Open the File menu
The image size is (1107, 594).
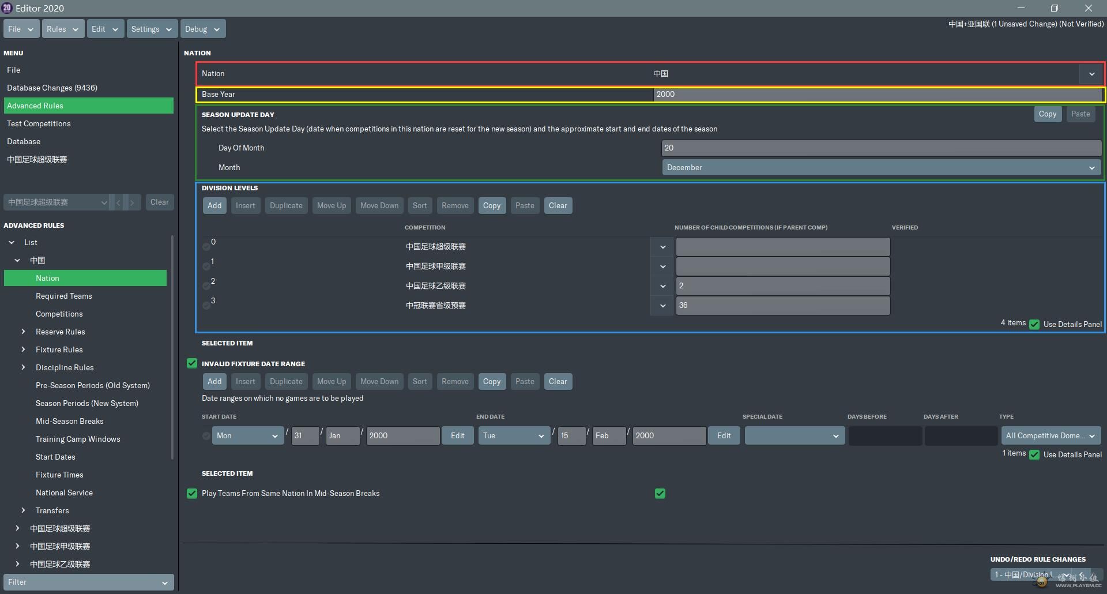[21, 29]
